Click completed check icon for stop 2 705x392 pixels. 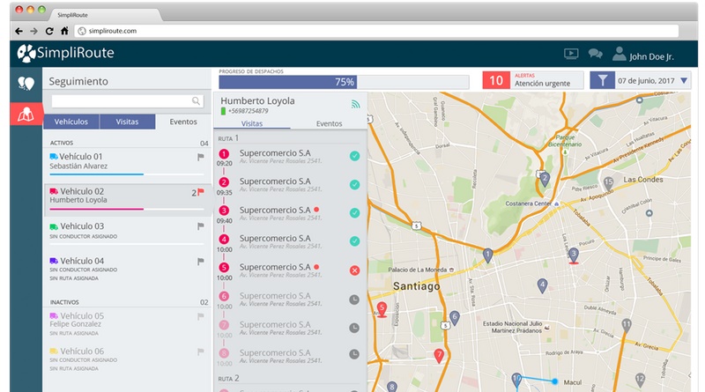click(x=355, y=185)
